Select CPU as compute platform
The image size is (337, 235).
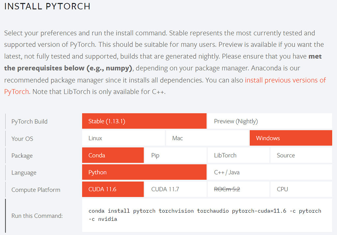(301, 189)
